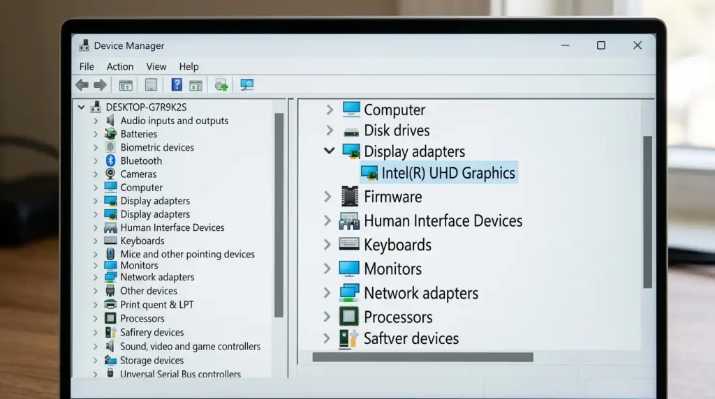Select the Unversal Serial Bus controllers label
The image size is (715, 399).
181,374
